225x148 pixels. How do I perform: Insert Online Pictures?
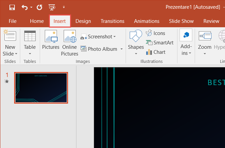70,43
